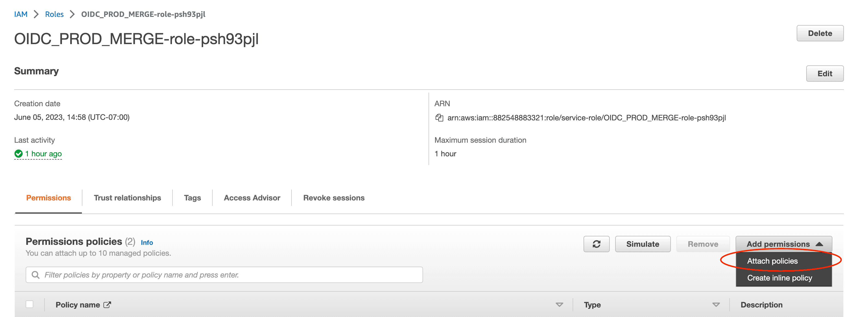The width and height of the screenshot is (857, 317).
Task: Click inside the policy filter input field
Action: 200,275
